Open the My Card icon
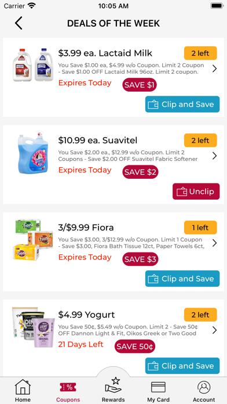The image size is (227, 404). (x=158, y=387)
